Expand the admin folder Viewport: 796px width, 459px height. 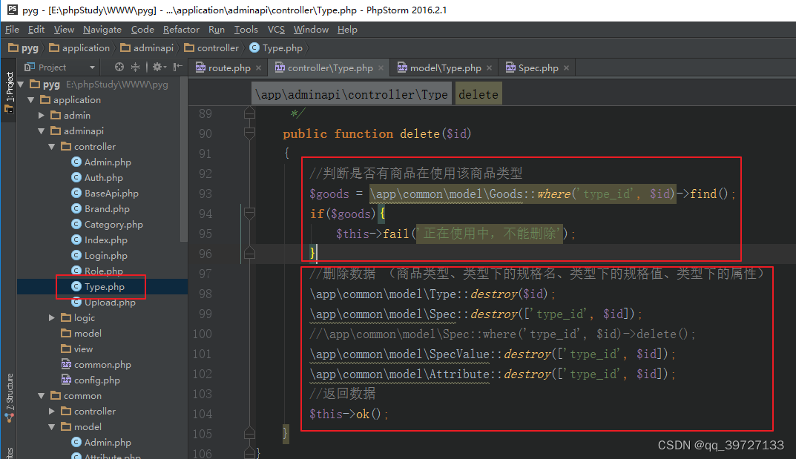(x=42, y=115)
